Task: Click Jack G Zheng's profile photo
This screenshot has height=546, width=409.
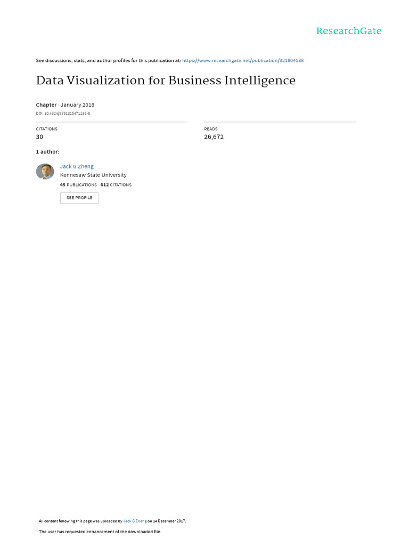Action: (45, 172)
